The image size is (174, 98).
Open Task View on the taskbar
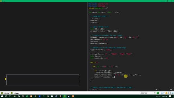pyautogui.click(x=10, y=96)
